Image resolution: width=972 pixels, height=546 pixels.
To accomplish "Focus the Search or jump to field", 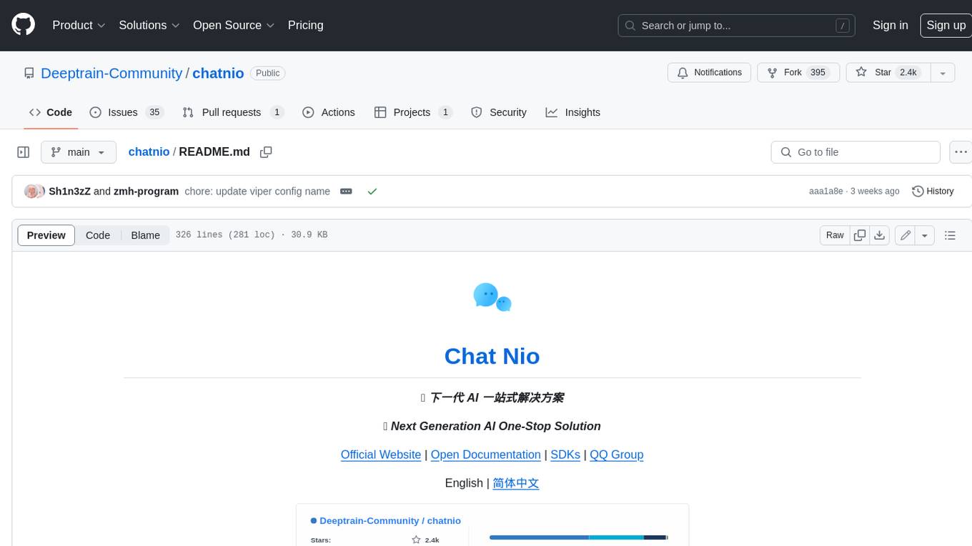I will 737,26.
